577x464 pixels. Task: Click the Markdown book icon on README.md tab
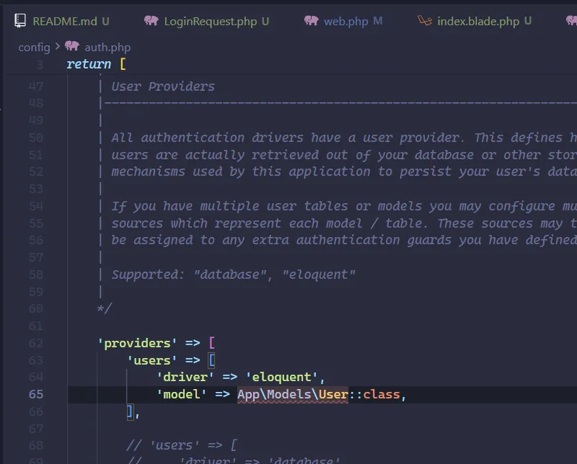tap(19, 21)
